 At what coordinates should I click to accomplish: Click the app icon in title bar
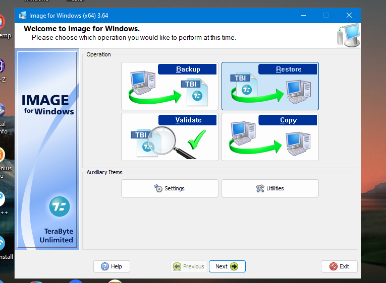click(23, 15)
